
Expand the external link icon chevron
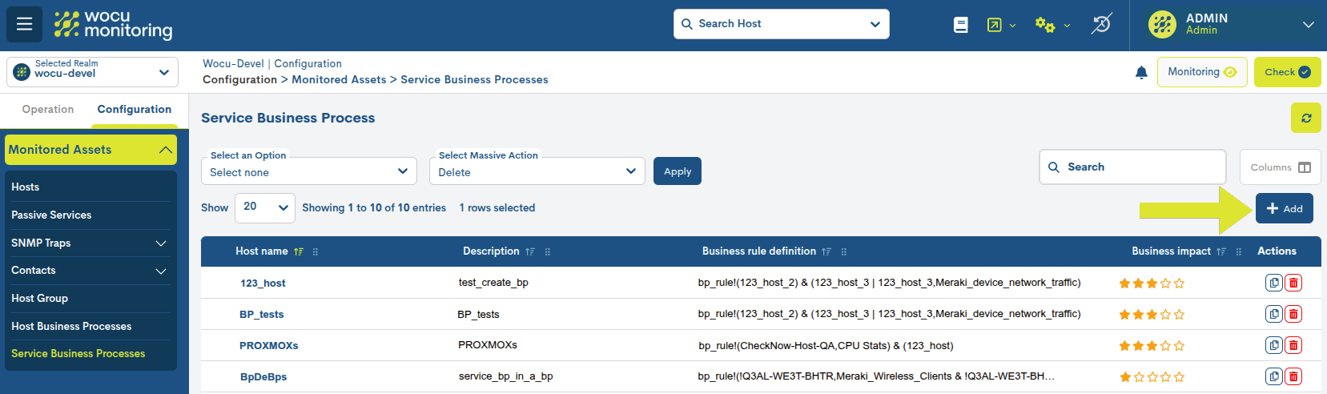click(1012, 26)
